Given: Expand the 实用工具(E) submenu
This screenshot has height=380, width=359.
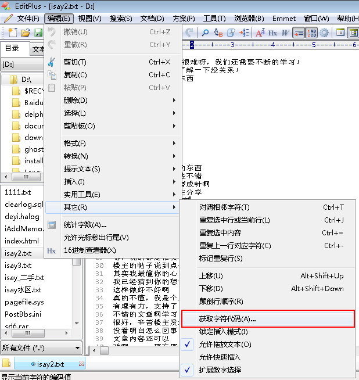Looking at the screenshot, I should 113,195.
